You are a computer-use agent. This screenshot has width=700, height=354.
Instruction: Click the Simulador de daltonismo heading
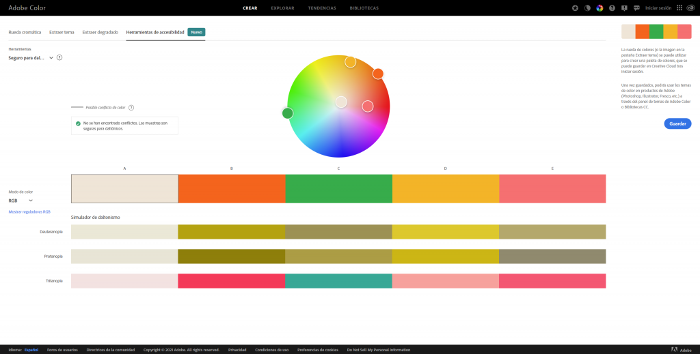[96, 218]
